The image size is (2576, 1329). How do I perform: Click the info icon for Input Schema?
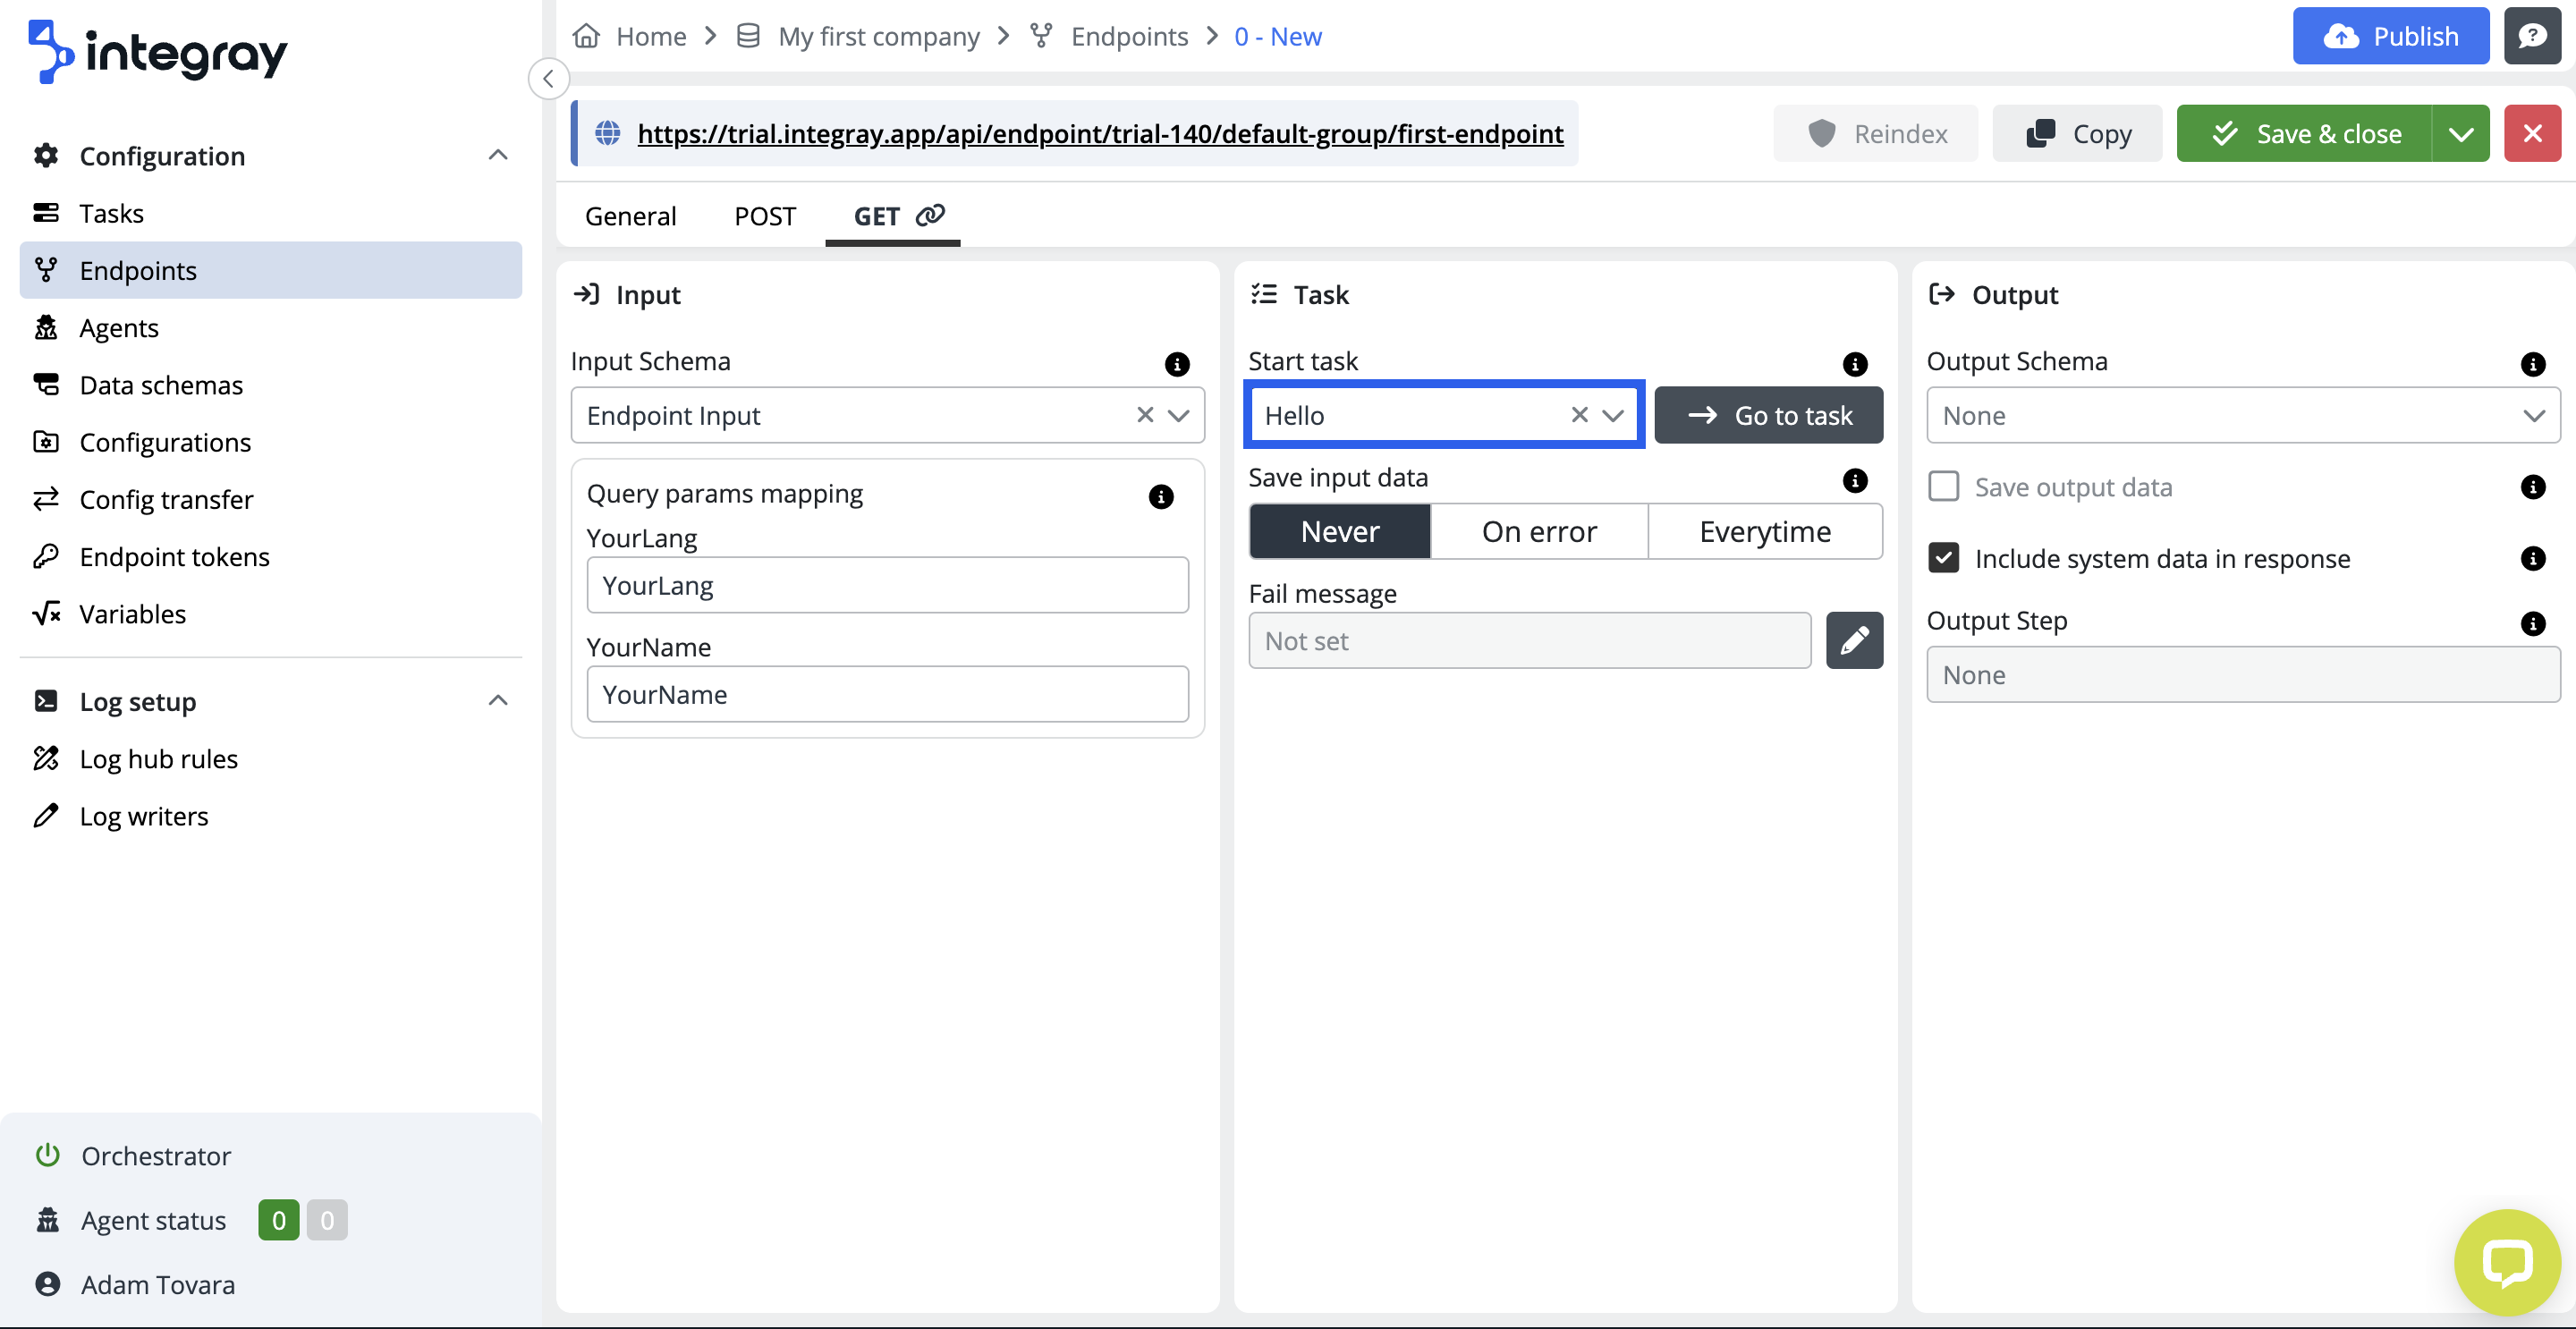coord(1176,363)
